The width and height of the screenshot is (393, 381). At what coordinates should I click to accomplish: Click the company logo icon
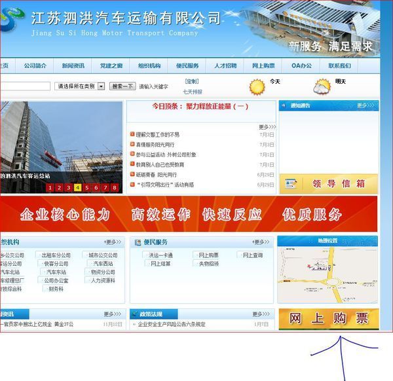[x=11, y=20]
